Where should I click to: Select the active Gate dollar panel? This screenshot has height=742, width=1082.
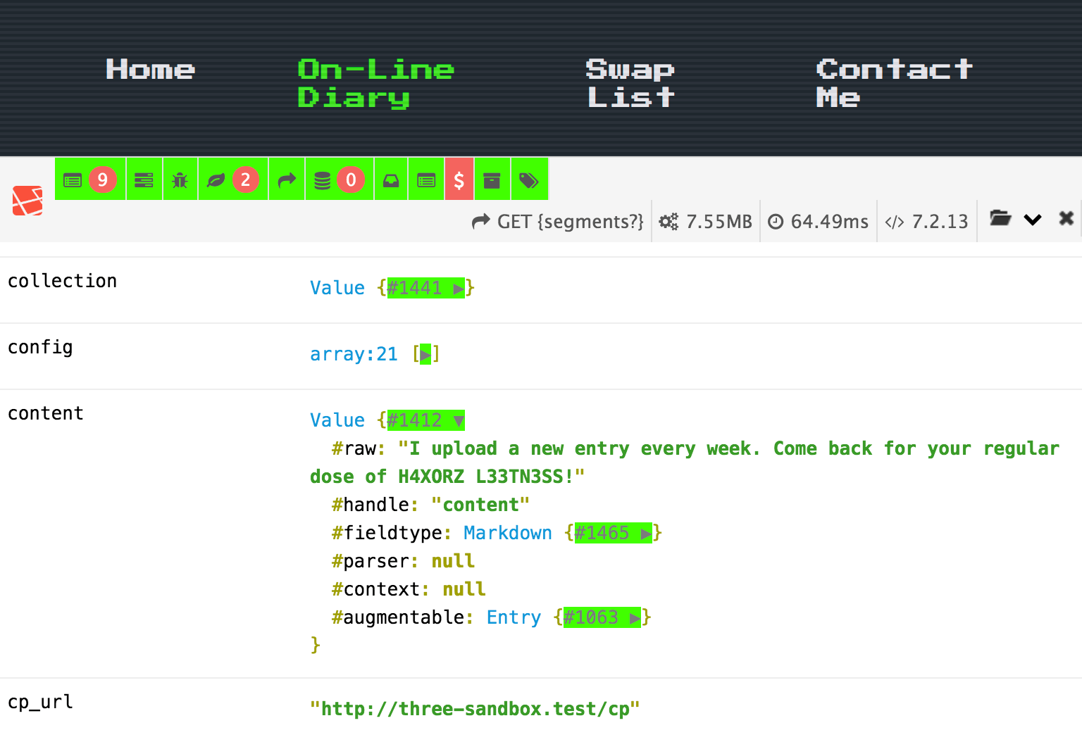[459, 179]
